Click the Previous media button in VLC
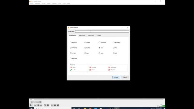 tap(35, 105)
